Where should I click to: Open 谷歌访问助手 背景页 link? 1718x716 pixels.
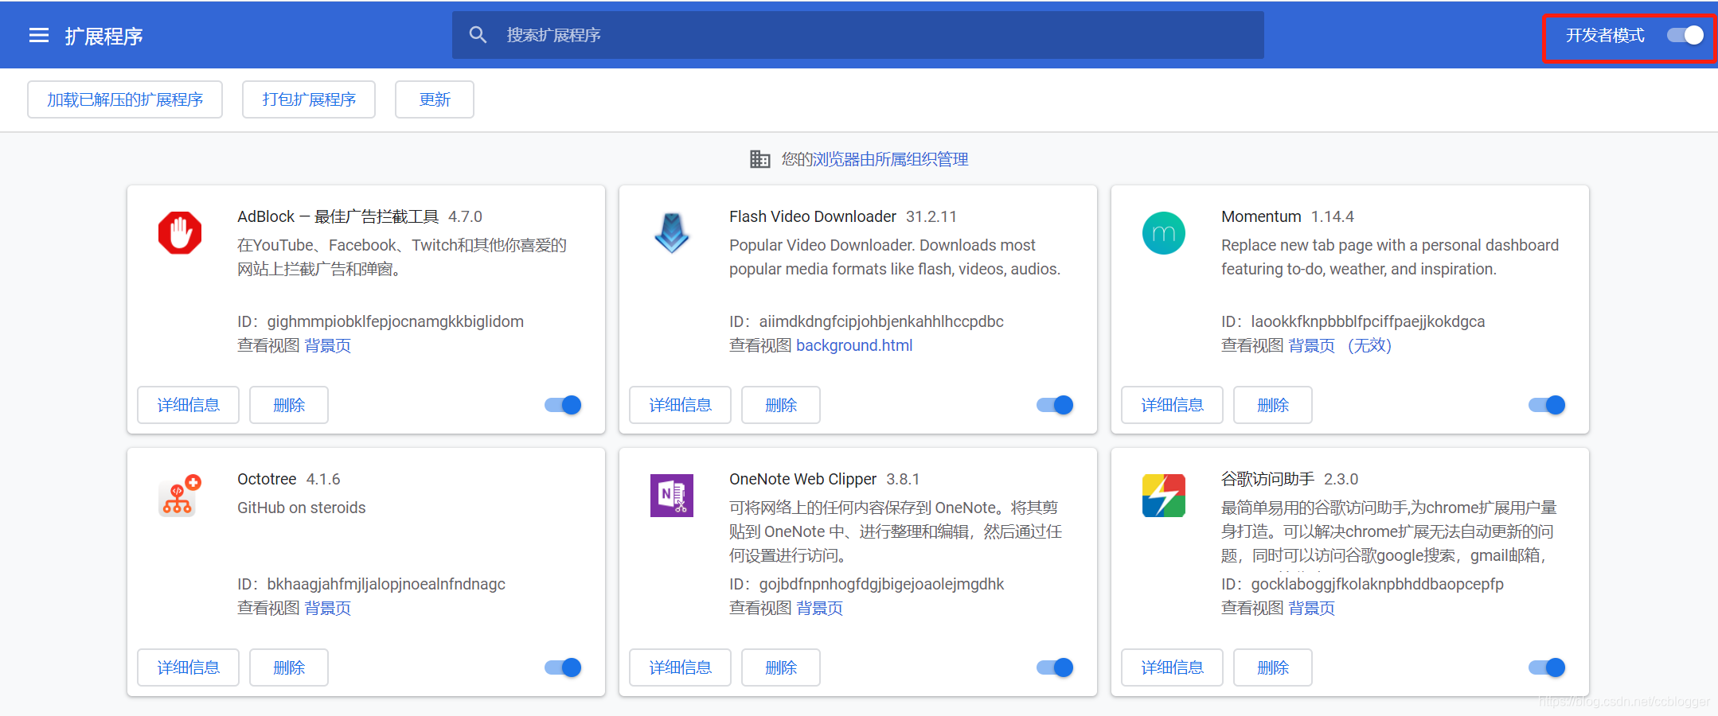click(1312, 608)
